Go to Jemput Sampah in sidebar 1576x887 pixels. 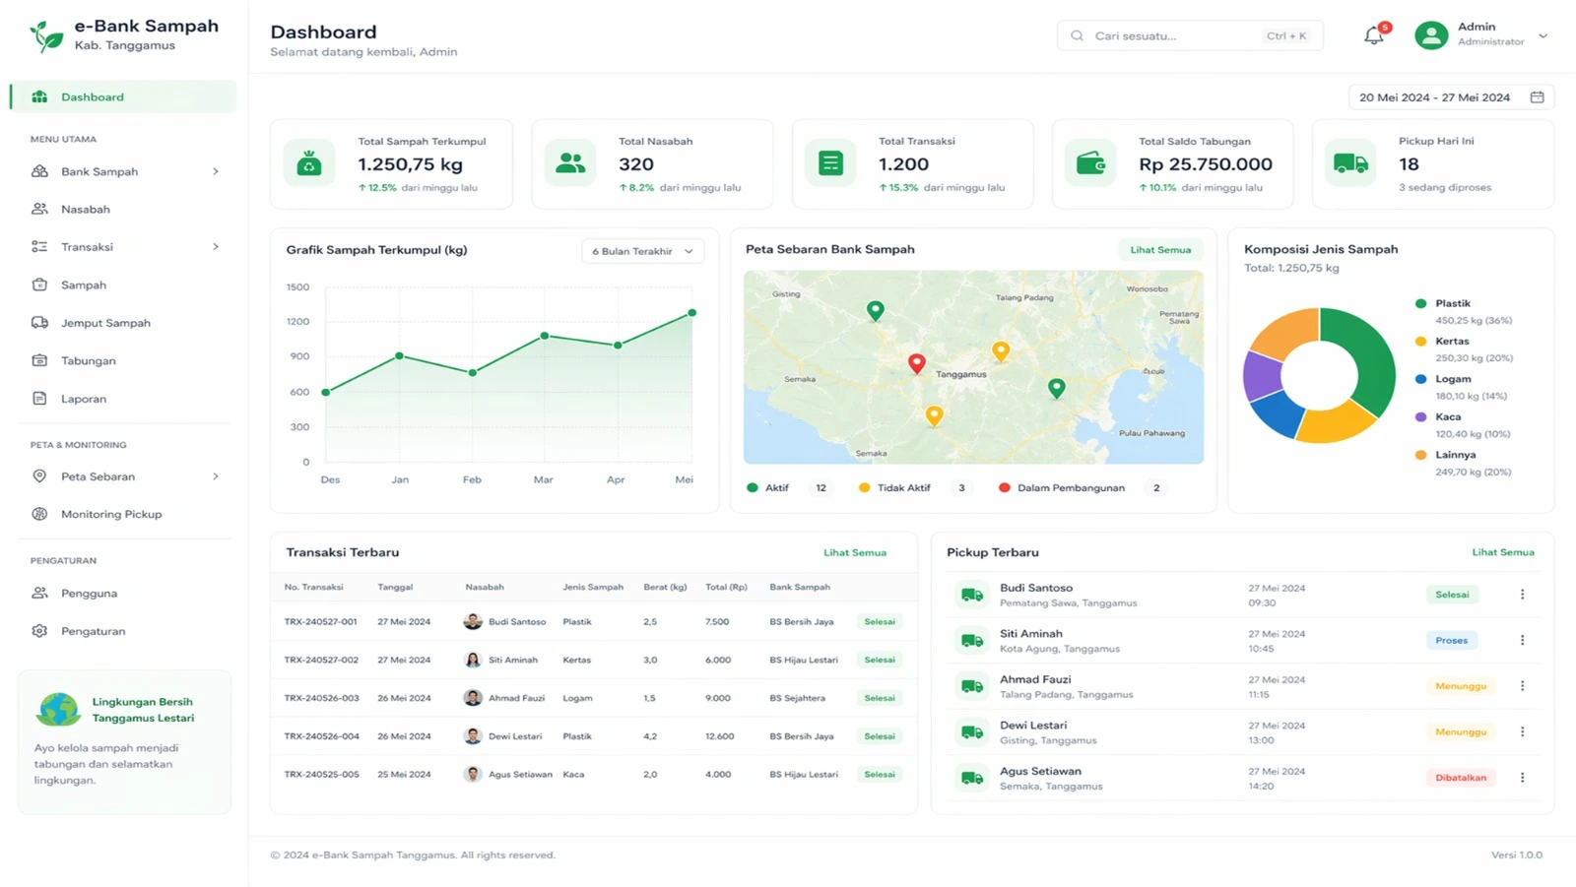pyautogui.click(x=105, y=323)
